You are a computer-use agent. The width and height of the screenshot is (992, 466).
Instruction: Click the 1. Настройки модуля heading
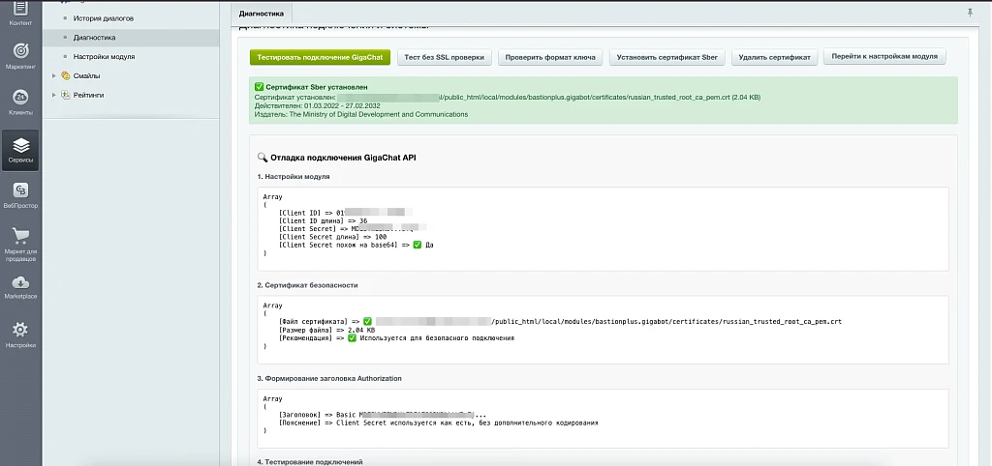(293, 177)
